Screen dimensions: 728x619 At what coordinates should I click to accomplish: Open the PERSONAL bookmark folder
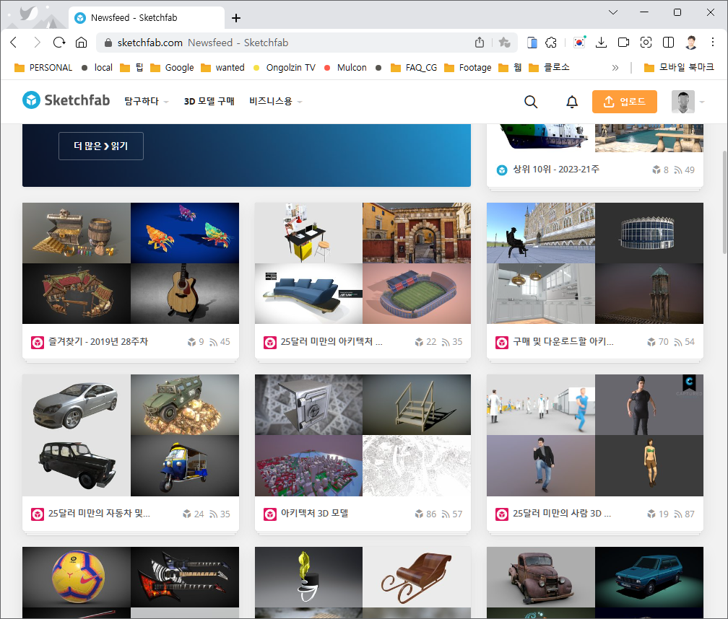(x=43, y=68)
